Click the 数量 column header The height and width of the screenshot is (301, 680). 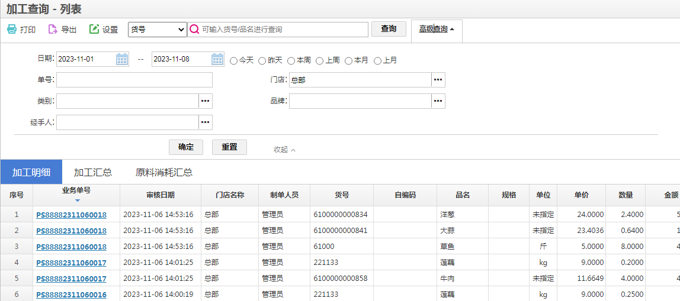[626, 195]
